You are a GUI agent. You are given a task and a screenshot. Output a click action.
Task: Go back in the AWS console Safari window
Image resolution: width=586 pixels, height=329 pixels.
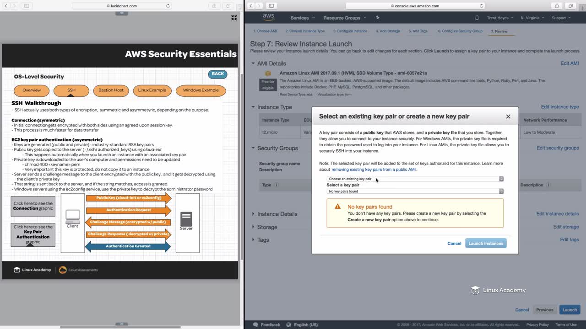click(x=250, y=6)
